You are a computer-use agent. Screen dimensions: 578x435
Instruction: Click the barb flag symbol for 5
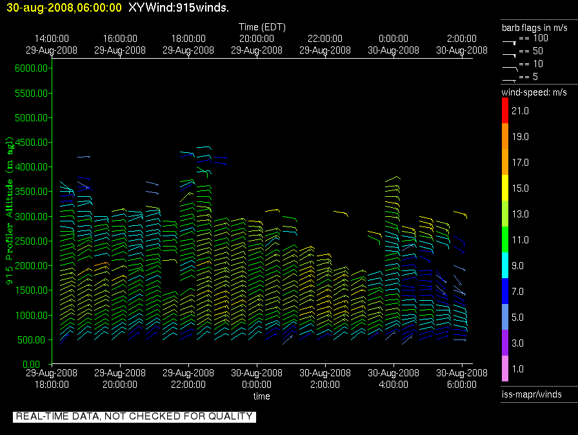[509, 80]
